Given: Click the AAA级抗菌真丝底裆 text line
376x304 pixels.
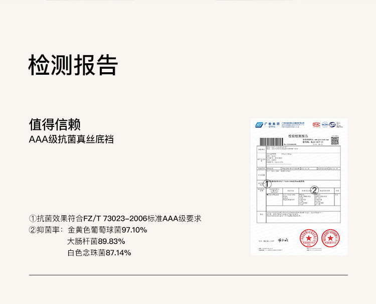Looking at the screenshot, I should coord(71,139).
